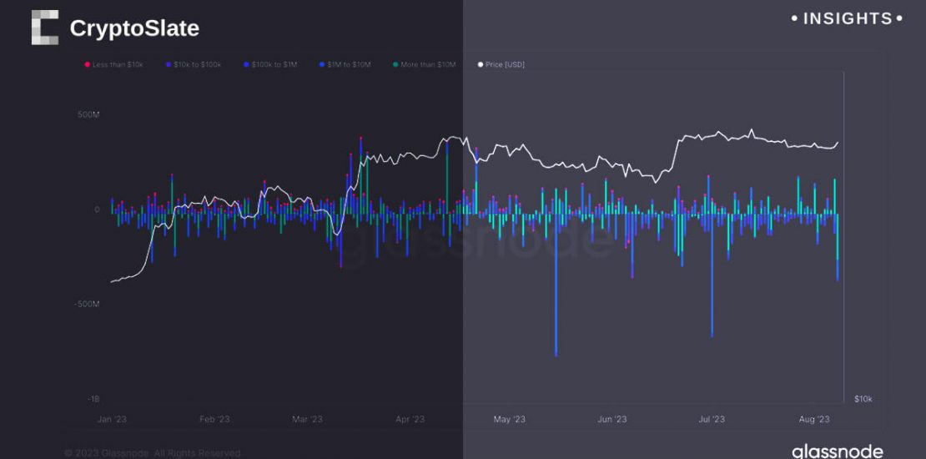Click the red dot beside 'Less than $10k'
Viewport: 926px width, 459px height.
(87, 64)
